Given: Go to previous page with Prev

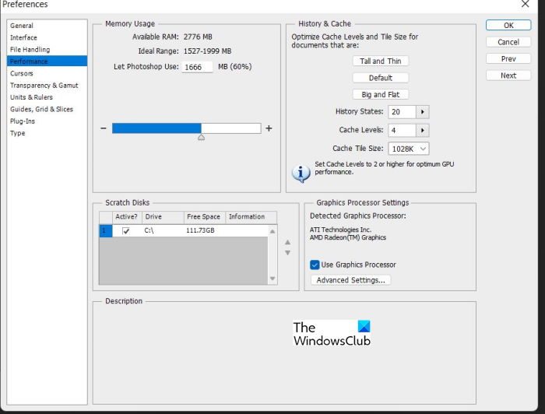Looking at the screenshot, I should point(508,58).
